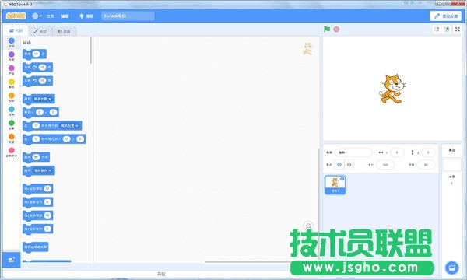Select the cyan Sensing category circle
Screen dimensions: 467x280
click(12, 109)
